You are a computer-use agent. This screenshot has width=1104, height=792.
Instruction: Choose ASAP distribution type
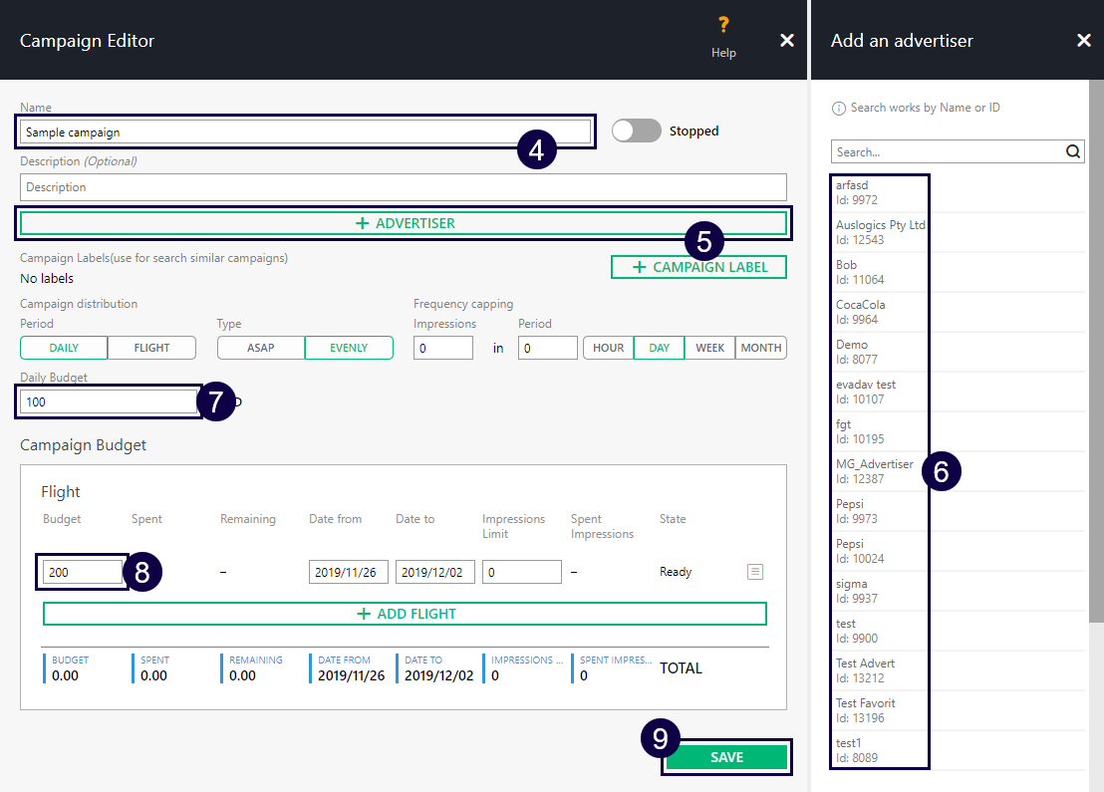click(261, 348)
